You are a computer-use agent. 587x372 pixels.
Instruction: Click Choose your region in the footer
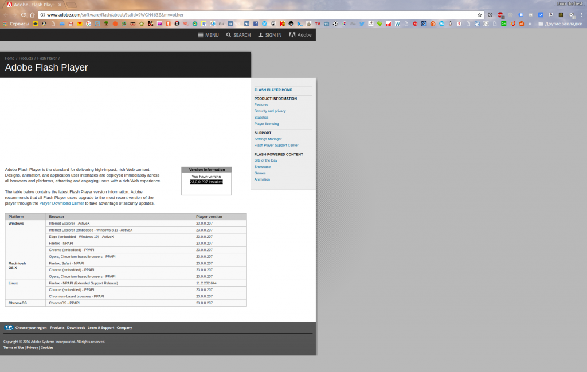(x=31, y=328)
